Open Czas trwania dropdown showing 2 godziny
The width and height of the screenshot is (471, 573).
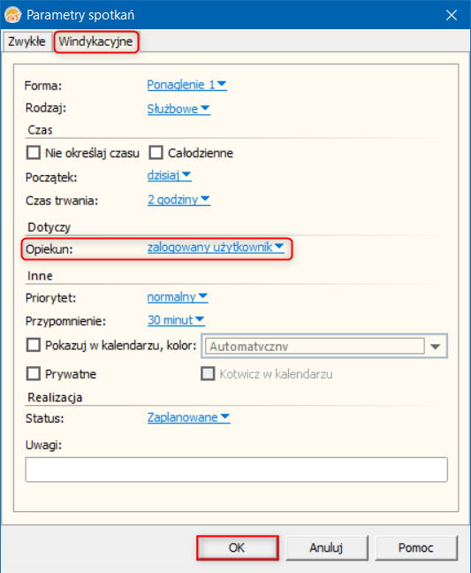click(179, 200)
